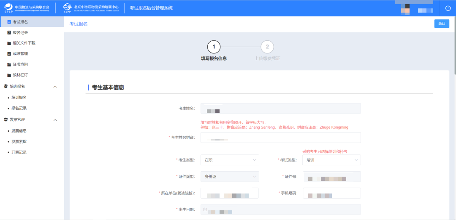Viewport: 456px width, 220px height.
Task: Click the 上传缴费凭证 step label
Action: coord(267,58)
